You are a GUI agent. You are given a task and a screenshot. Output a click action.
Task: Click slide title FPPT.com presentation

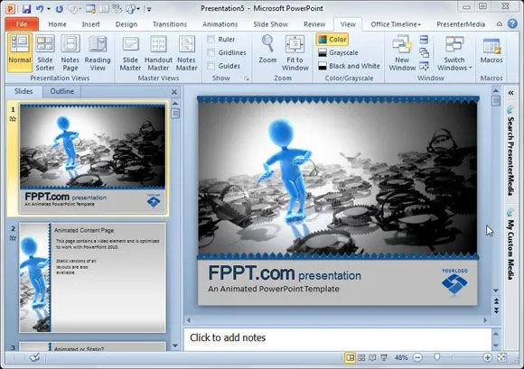point(285,273)
